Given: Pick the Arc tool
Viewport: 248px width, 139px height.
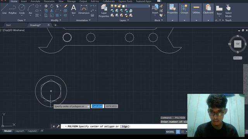Looking at the screenshot, I should pyautogui.click(x=31, y=9).
